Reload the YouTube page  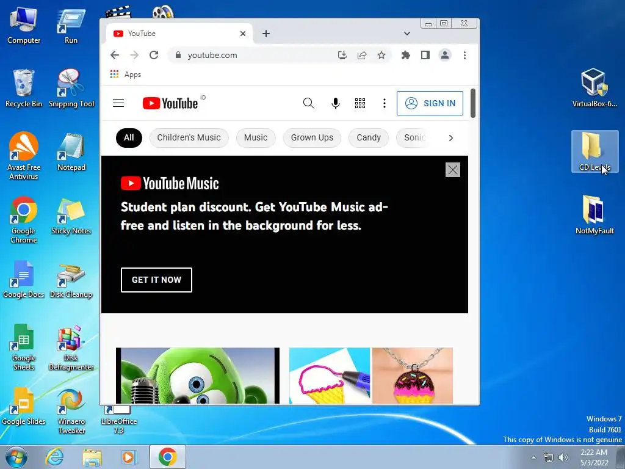(x=154, y=55)
